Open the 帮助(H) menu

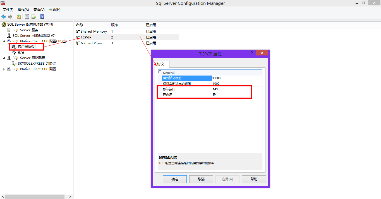55,10
